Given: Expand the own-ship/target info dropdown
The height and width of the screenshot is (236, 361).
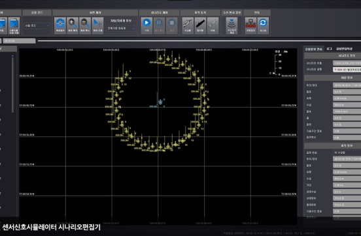Looking at the screenshot, I should (120, 28).
